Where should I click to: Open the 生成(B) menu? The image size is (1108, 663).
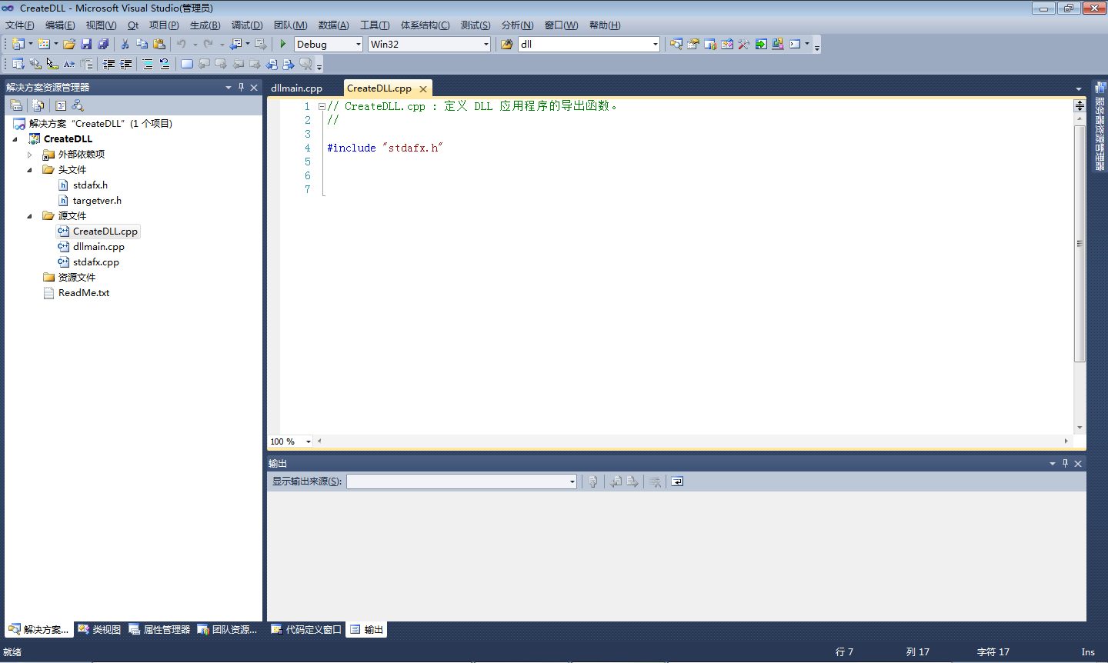pyautogui.click(x=205, y=25)
